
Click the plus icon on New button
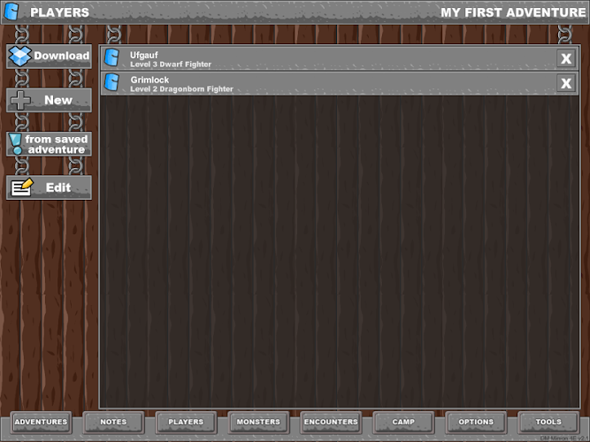point(20,100)
